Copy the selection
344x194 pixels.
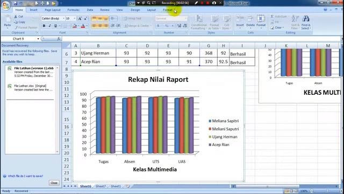[19, 22]
